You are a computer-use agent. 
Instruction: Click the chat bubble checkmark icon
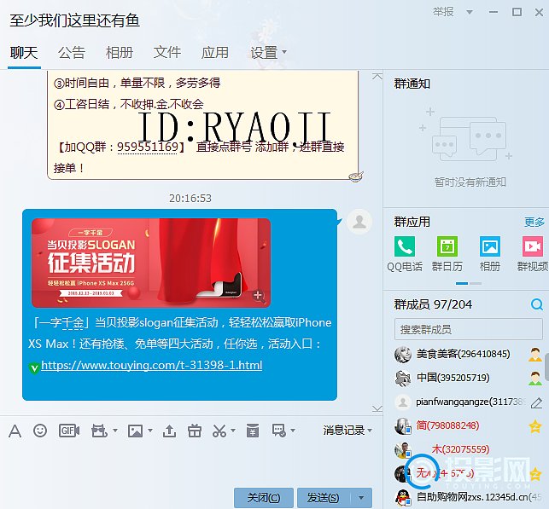[x=279, y=431]
